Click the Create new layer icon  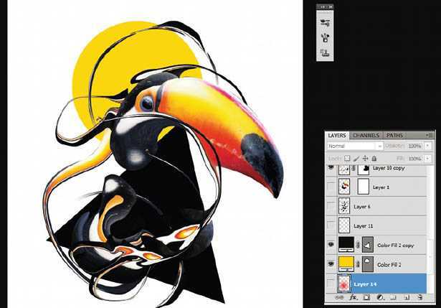point(407,297)
